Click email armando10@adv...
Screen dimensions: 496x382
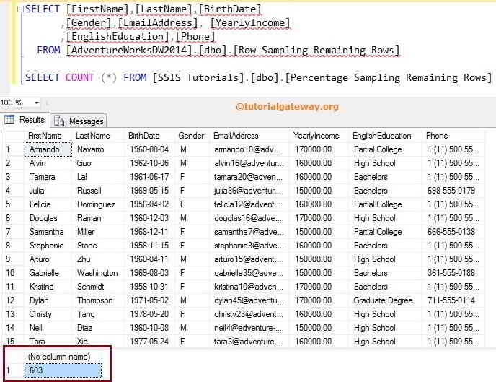pos(250,149)
